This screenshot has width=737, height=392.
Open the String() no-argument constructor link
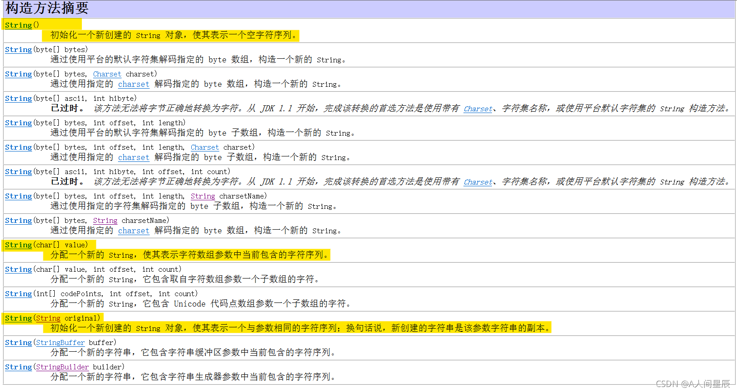(x=19, y=25)
